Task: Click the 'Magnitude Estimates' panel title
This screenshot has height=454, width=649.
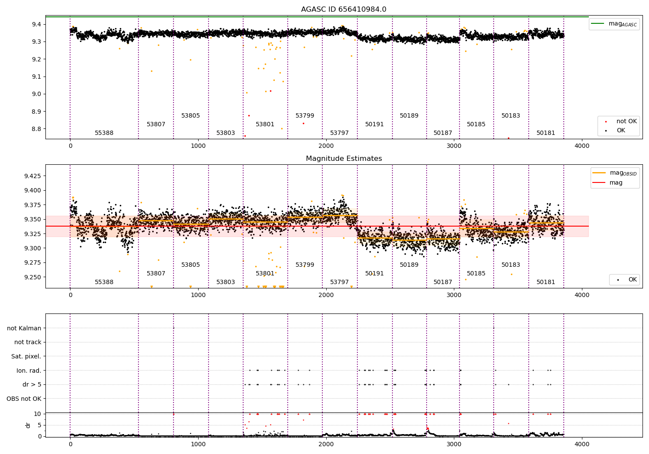Action: coord(344,159)
